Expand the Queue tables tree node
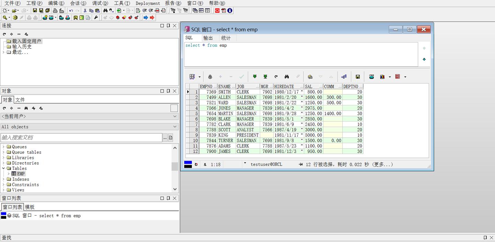 coord(4,152)
